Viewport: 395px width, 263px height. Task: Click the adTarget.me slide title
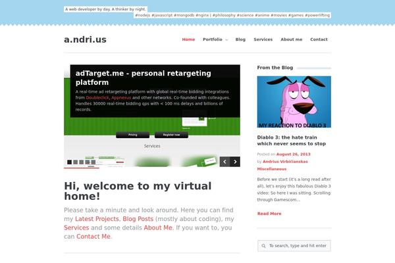(x=144, y=78)
